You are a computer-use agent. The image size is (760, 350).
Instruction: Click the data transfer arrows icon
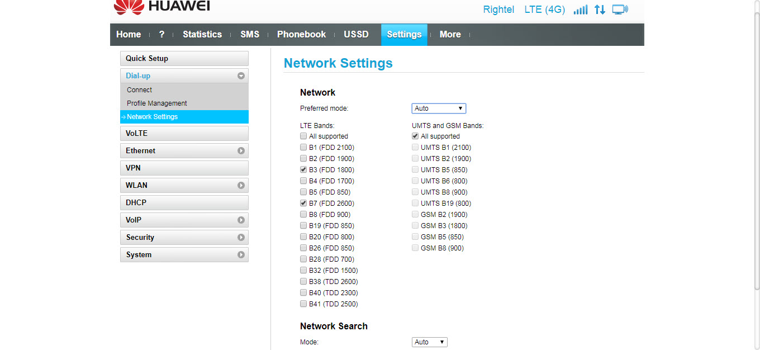(600, 10)
